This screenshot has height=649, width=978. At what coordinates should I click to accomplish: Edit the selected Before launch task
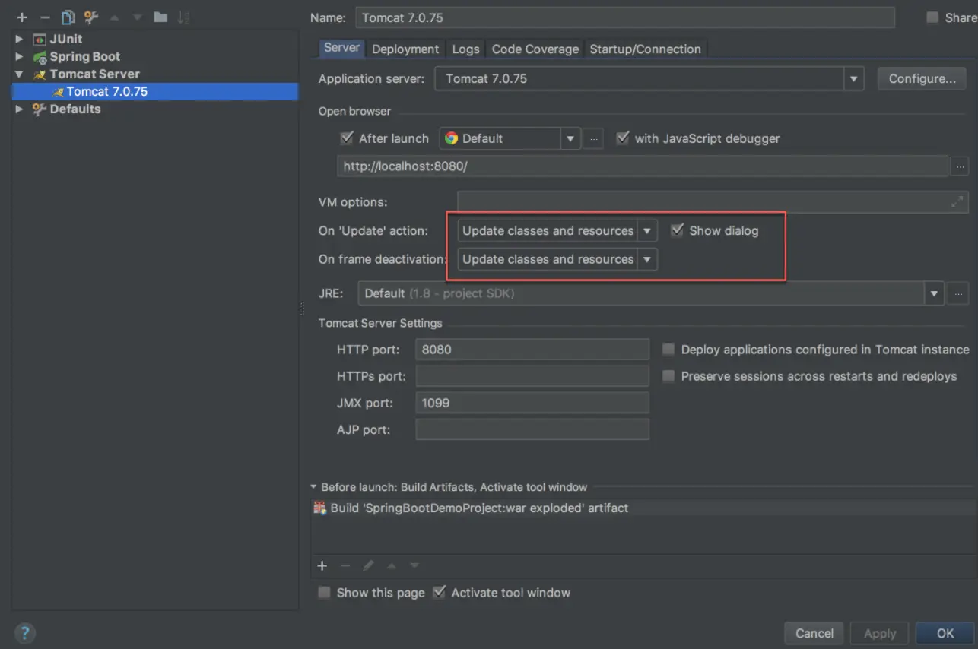pos(368,565)
